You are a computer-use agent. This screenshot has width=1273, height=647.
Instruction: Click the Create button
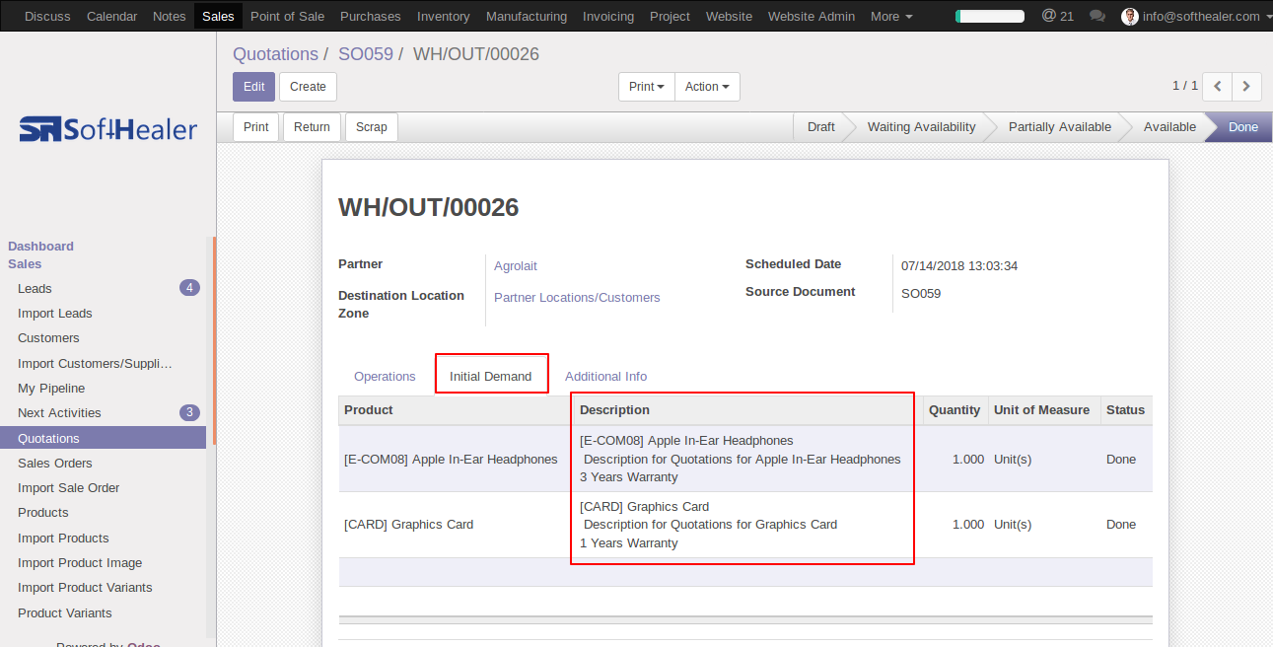tap(308, 87)
